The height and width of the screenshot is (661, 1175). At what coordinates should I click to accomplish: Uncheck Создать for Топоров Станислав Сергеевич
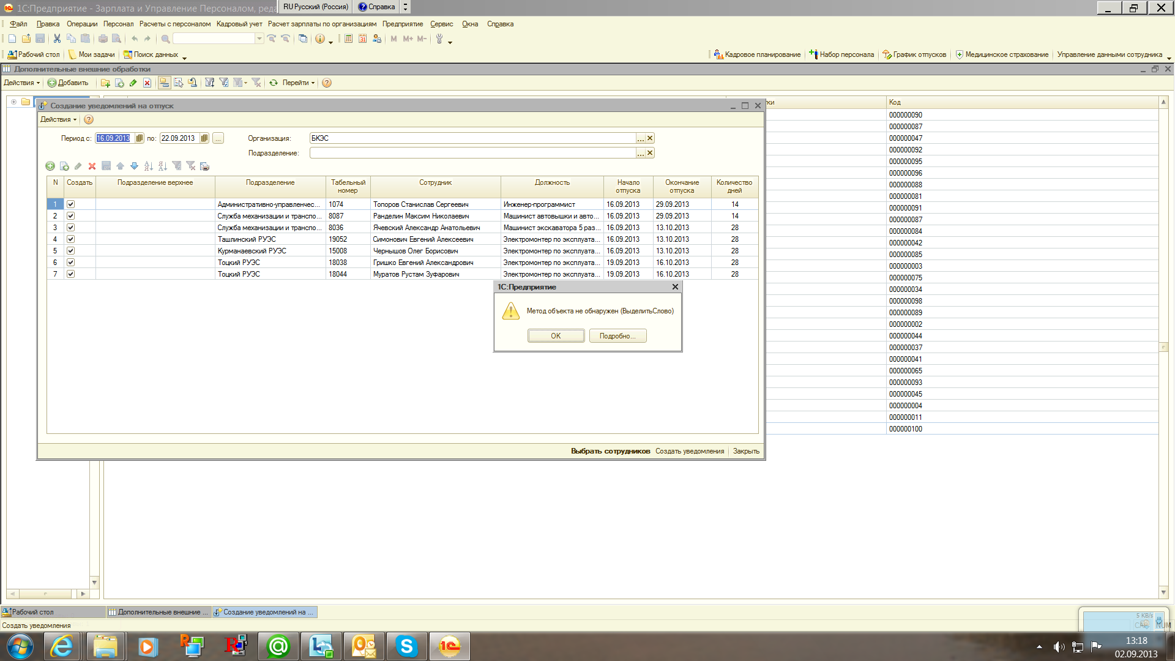coord(70,204)
